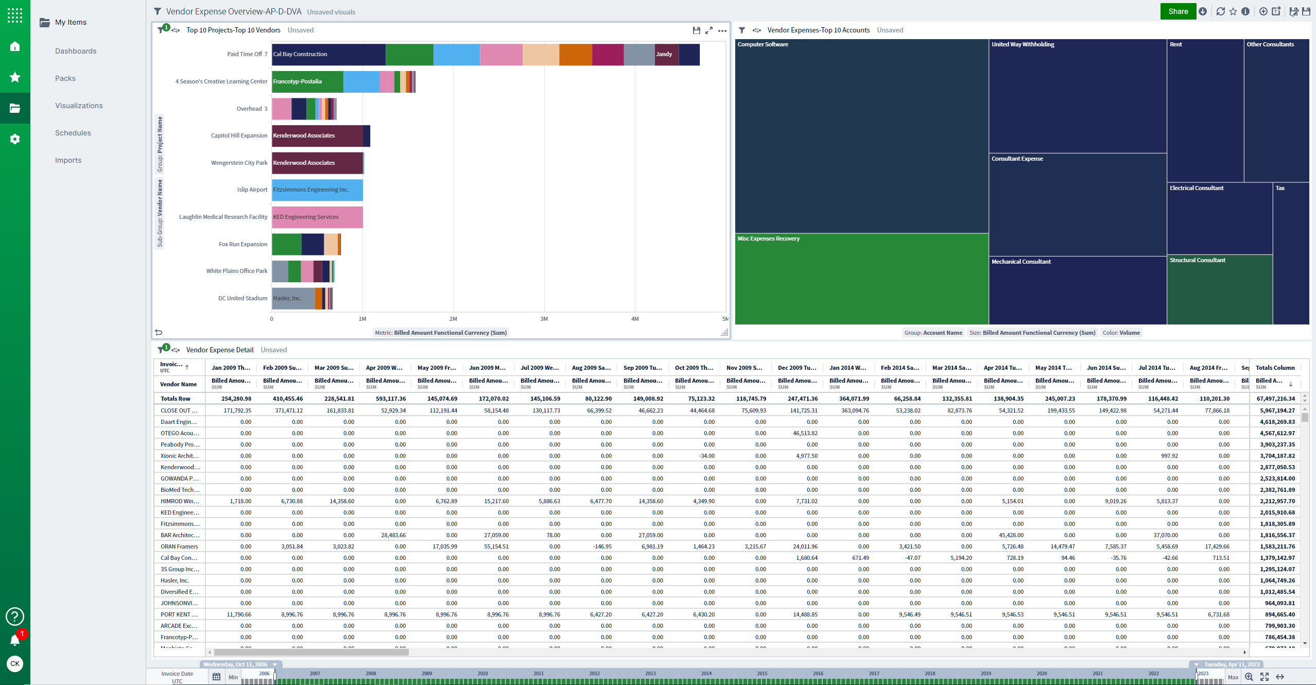Open Visualizations from the left sidebar
The width and height of the screenshot is (1316, 685).
(79, 106)
